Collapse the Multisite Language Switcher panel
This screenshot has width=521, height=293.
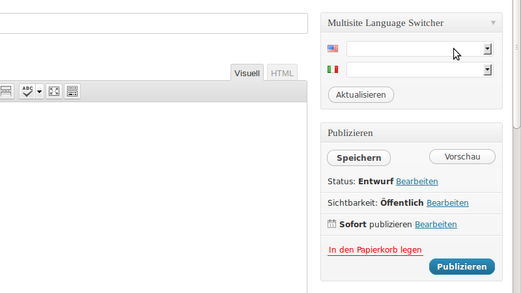(493, 23)
